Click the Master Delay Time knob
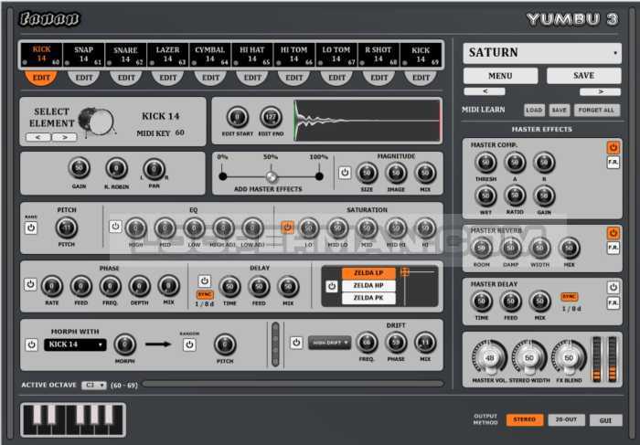640x445 pixels. [x=482, y=301]
